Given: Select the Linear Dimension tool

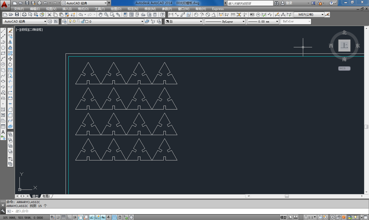Looking at the screenshot, I should [171, 15].
